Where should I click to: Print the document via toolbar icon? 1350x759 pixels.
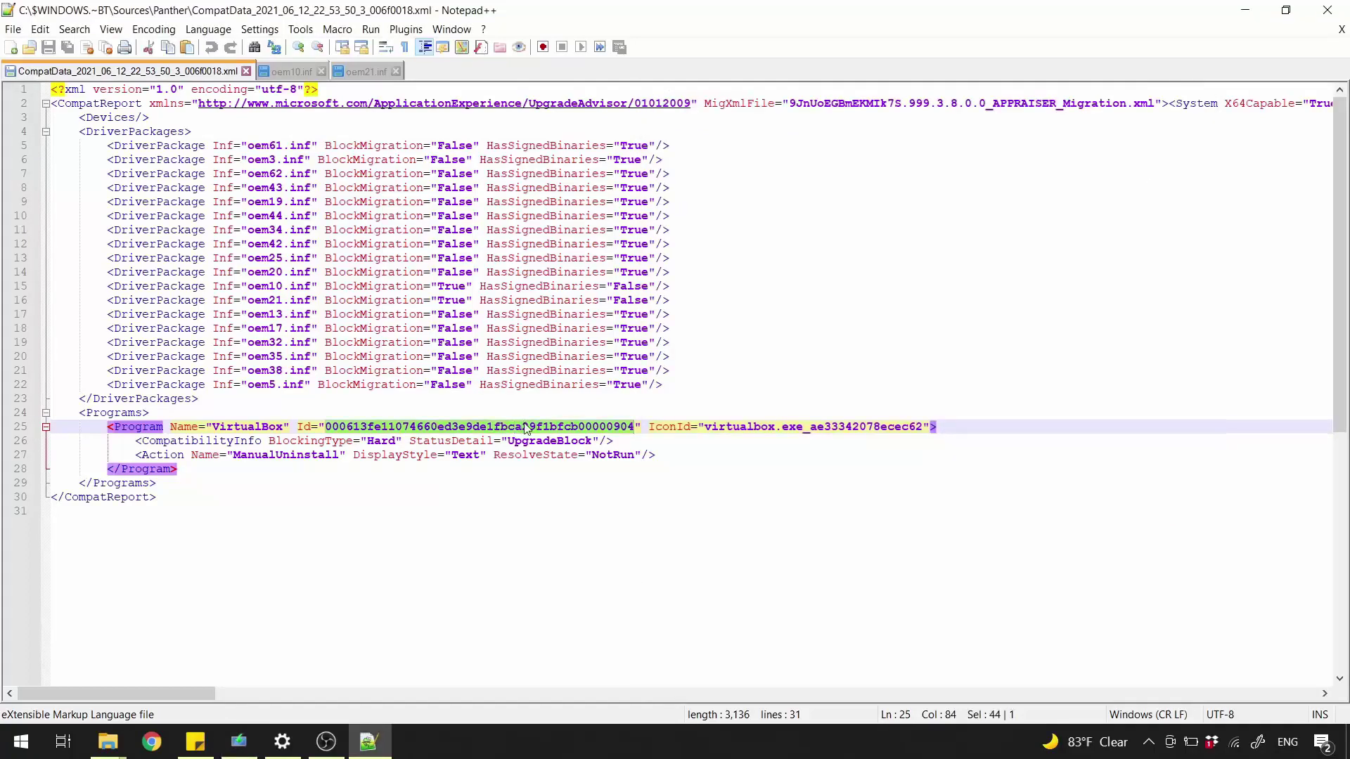(125, 47)
